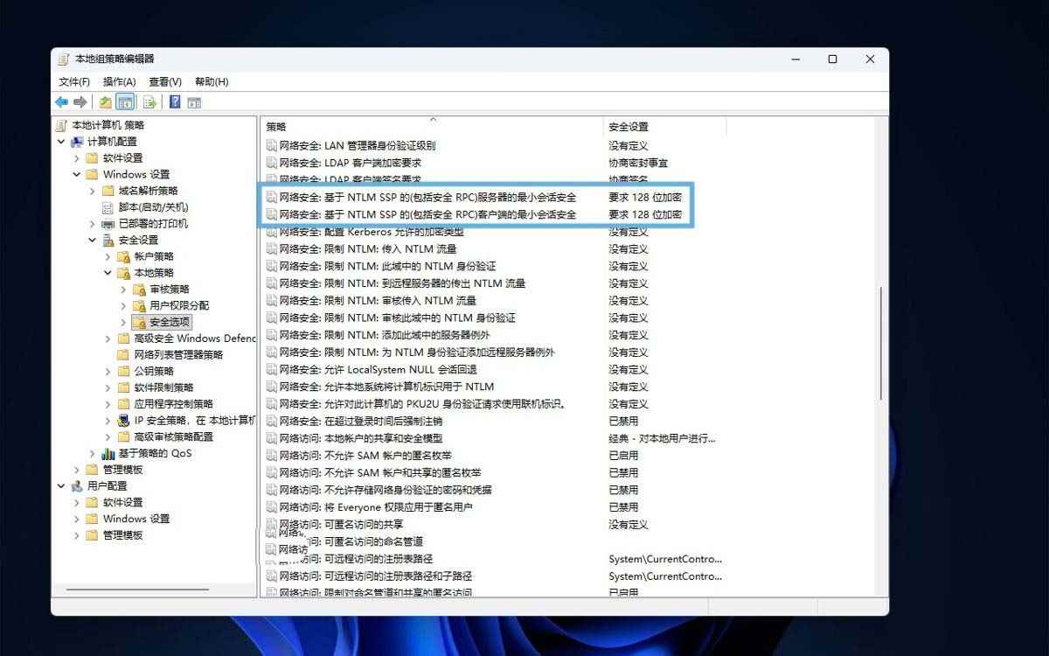Select Windows 设置 under 用户配置

[136, 519]
